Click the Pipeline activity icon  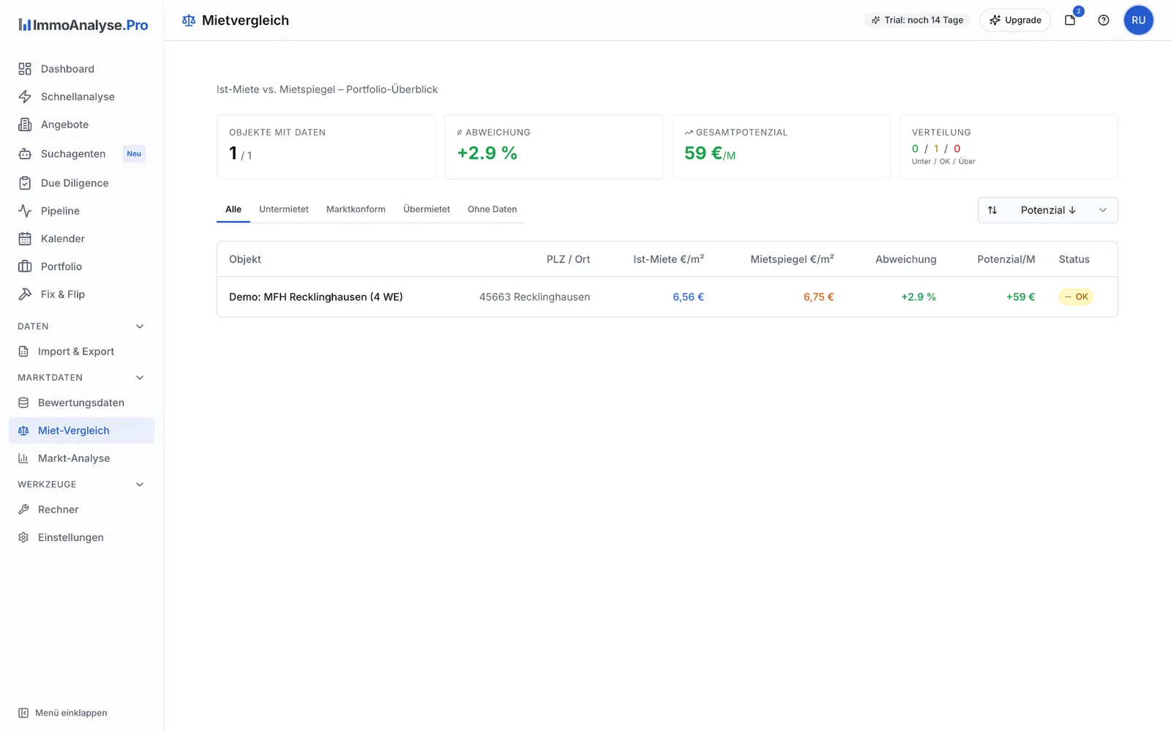(25, 211)
